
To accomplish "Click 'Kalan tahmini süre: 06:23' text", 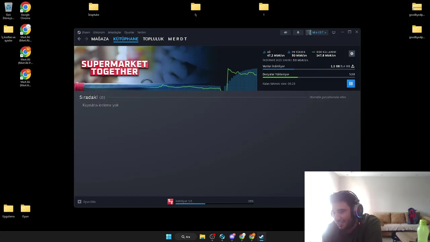I will [279, 84].
